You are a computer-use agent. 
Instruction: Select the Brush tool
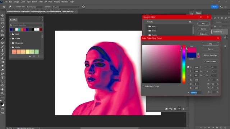[x=3, y=47]
